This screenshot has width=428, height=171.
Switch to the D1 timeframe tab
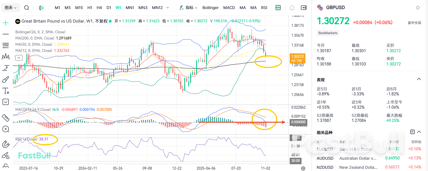coord(109,8)
